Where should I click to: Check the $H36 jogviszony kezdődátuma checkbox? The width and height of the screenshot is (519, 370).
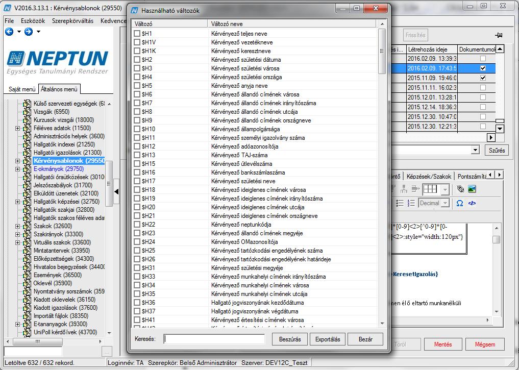pos(137,302)
